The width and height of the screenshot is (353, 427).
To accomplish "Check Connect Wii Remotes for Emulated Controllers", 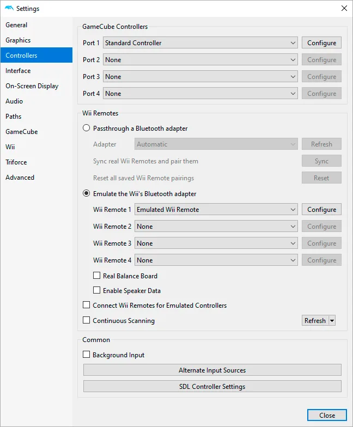I will pos(86,305).
